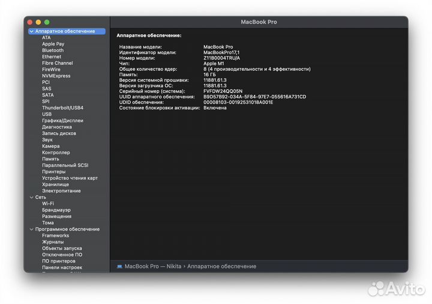This screenshot has height=304, width=432.
Task: Click the memory value 16 ГБ
Action: click(209, 74)
